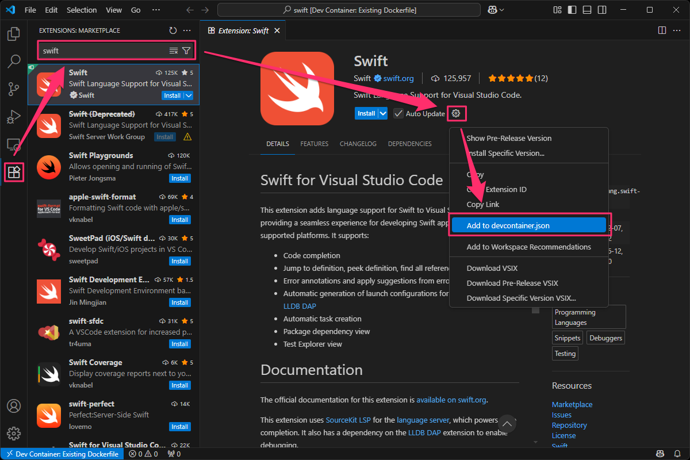Choose Copy Link menu entry
Viewport: 690px width, 460px height.
point(529,204)
